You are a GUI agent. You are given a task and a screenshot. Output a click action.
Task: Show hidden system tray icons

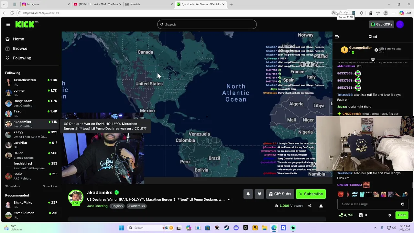pos(375,228)
